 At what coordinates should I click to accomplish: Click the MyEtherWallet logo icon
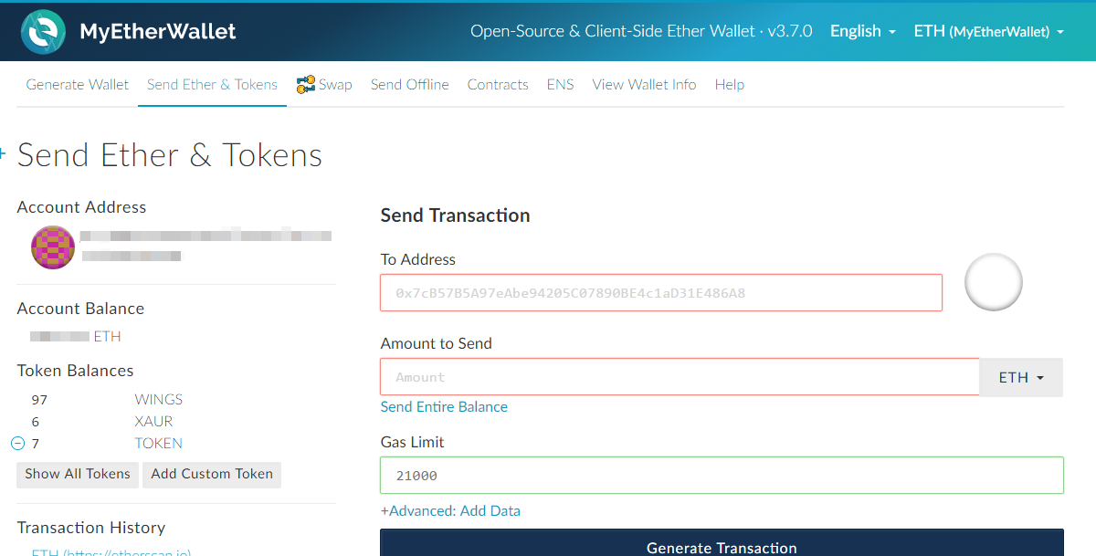42,32
